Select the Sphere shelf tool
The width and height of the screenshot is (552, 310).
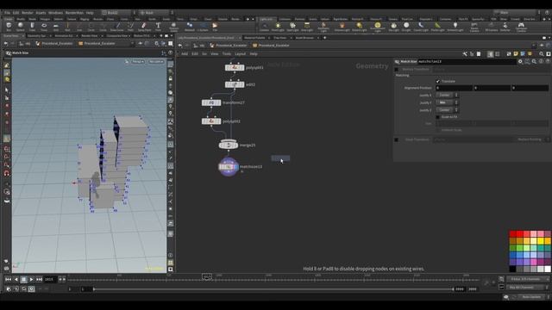[x=21, y=27]
